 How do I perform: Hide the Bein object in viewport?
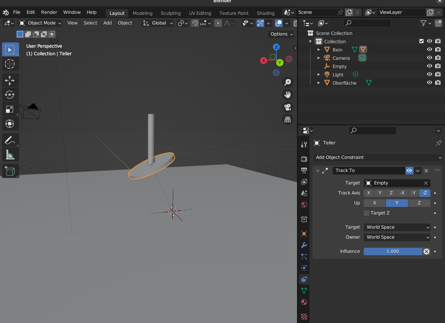[429, 50]
